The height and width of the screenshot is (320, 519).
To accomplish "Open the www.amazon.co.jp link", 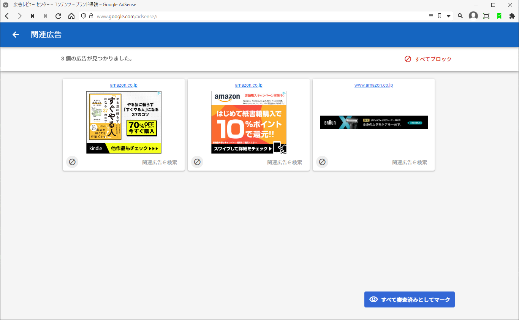I will (373, 85).
